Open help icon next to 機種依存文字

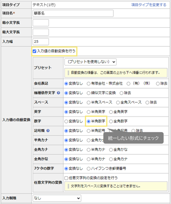(x=59, y=93)
